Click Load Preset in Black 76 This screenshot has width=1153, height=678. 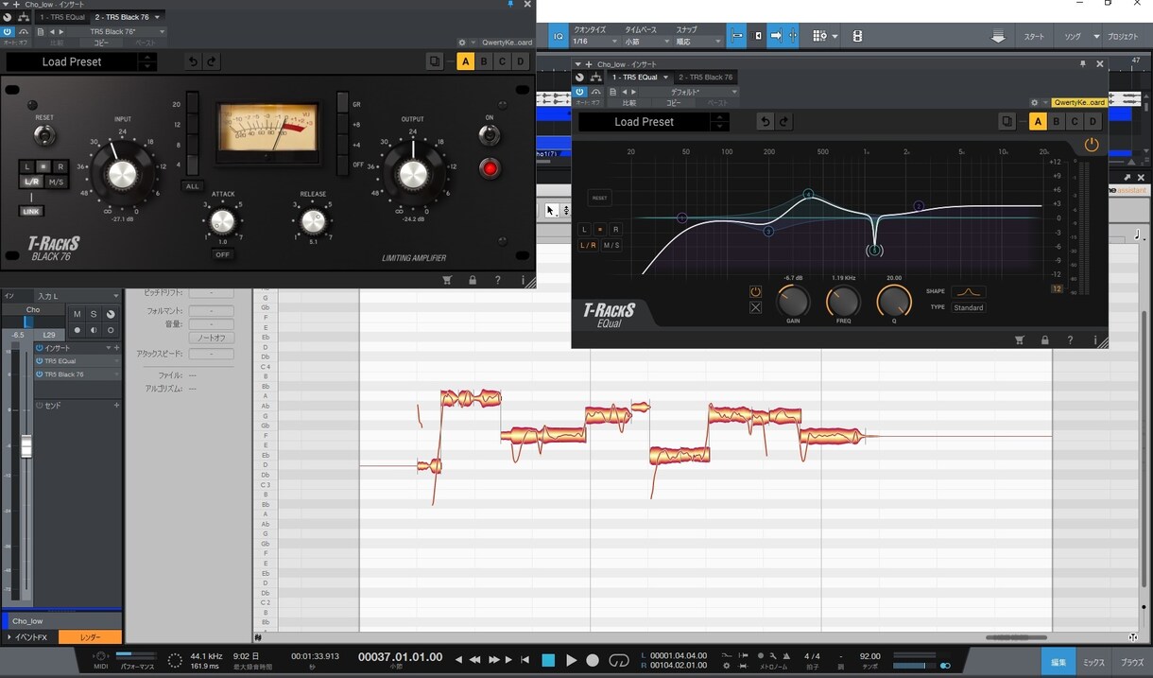[72, 61]
